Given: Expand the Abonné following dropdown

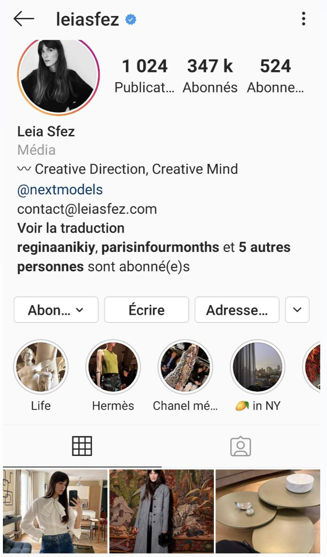Looking at the screenshot, I should tap(56, 310).
